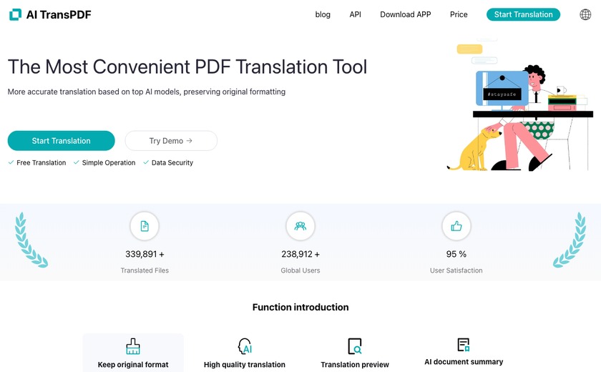Click the 339,891 + statistic
This screenshot has width=601, height=372.
pyautogui.click(x=145, y=254)
